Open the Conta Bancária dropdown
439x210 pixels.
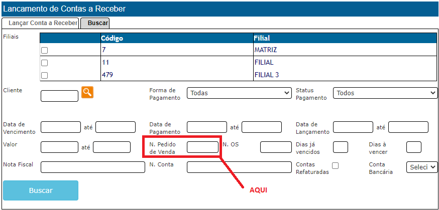[x=422, y=167]
